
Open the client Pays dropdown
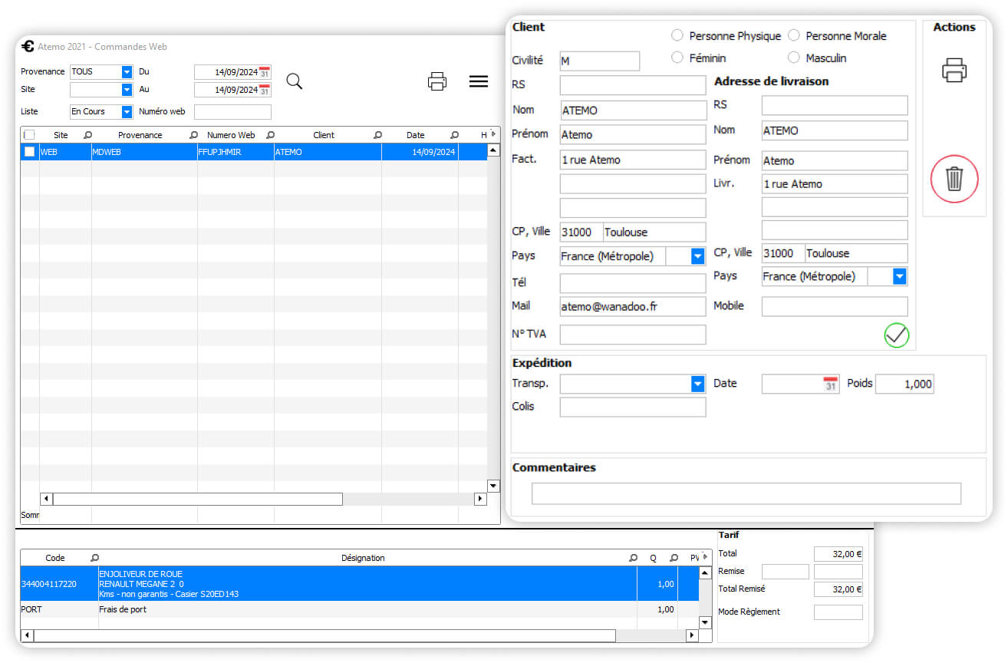tap(697, 256)
